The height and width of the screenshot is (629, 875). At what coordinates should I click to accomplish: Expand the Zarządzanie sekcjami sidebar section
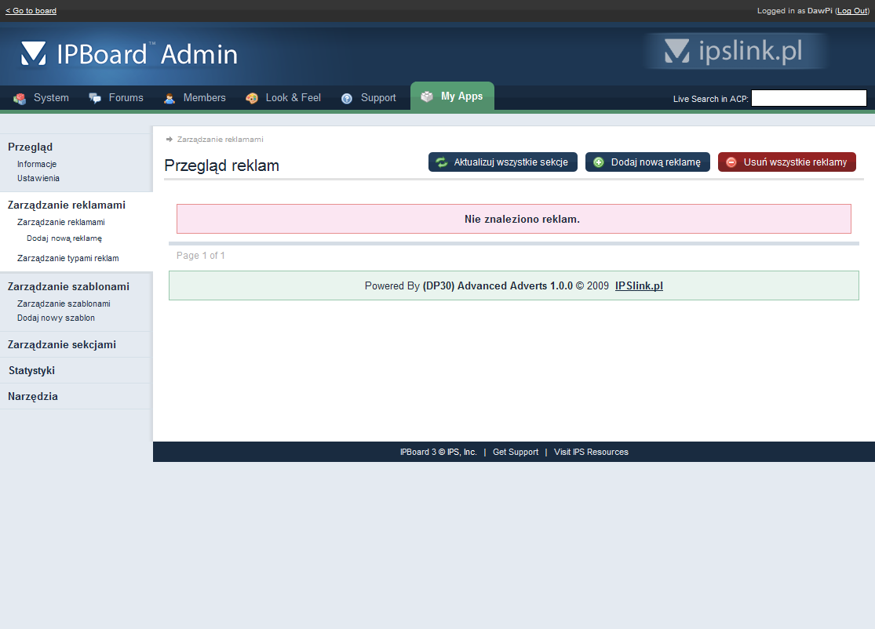point(61,344)
